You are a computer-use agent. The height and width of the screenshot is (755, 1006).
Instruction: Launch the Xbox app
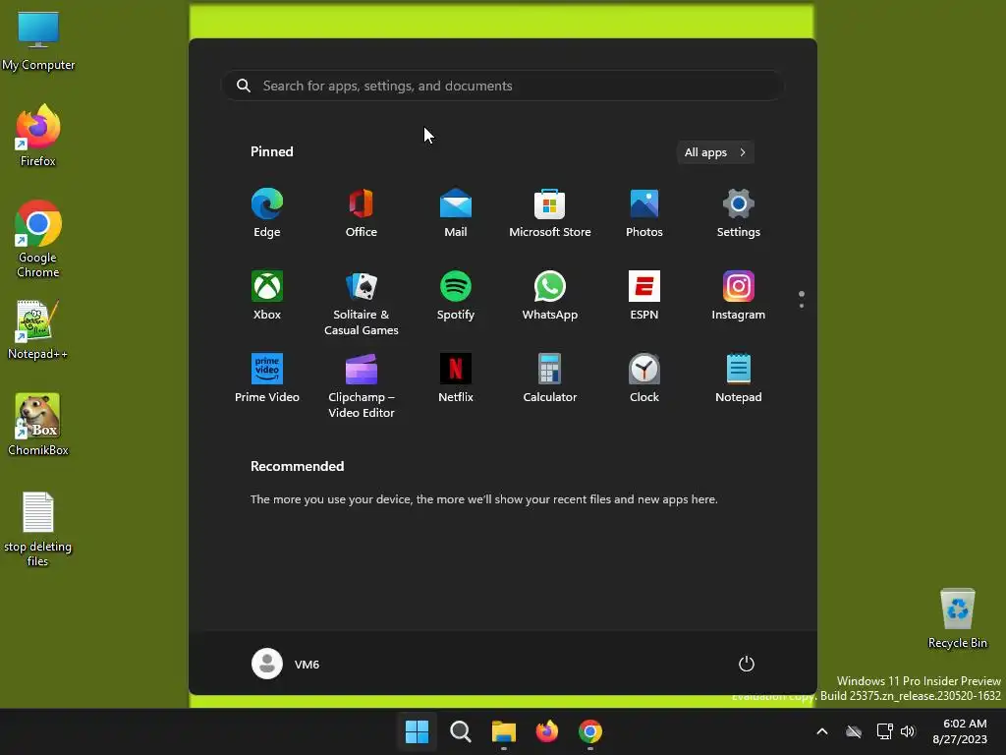(267, 295)
